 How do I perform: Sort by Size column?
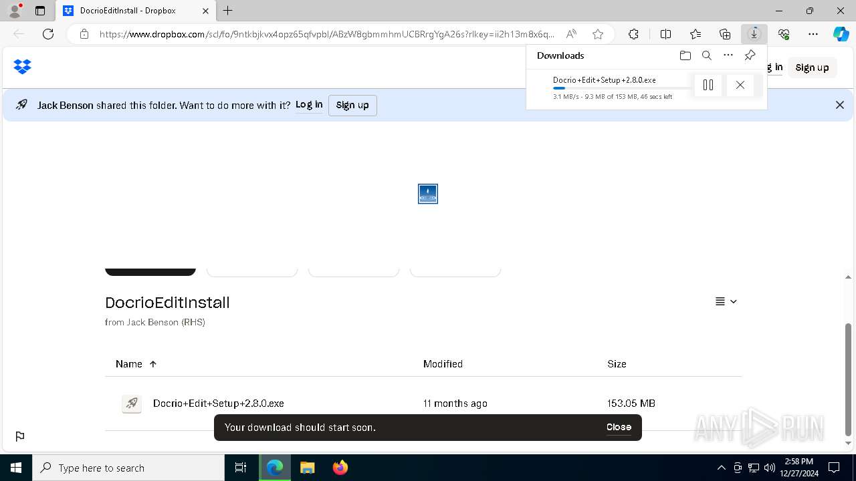[617, 364]
